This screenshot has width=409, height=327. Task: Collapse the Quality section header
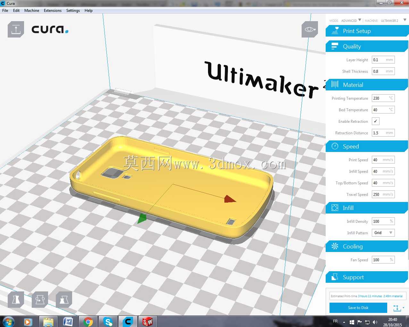click(x=367, y=46)
